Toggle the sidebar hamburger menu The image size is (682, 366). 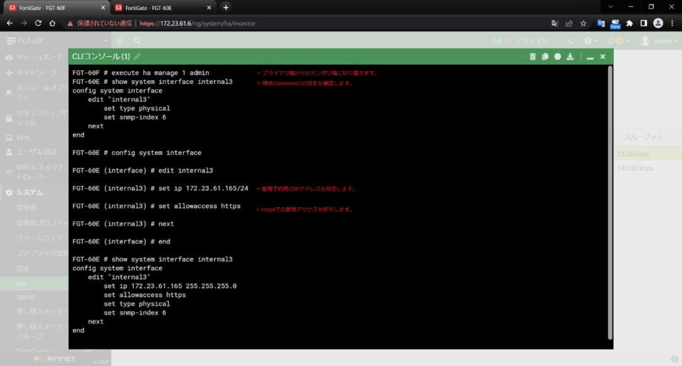[x=119, y=41]
